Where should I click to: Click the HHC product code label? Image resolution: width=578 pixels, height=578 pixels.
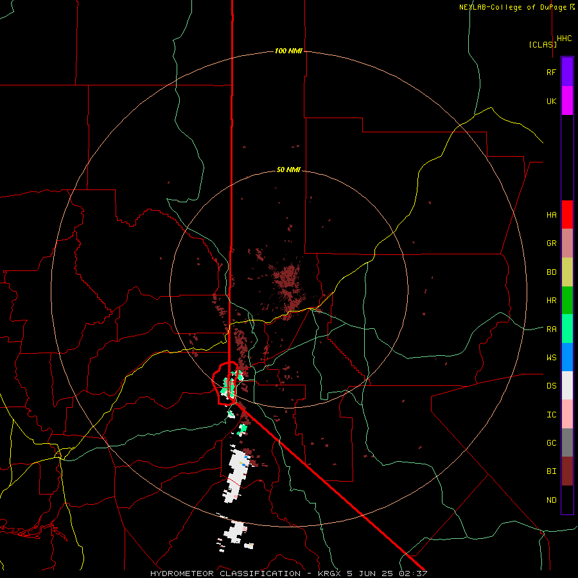click(565, 38)
